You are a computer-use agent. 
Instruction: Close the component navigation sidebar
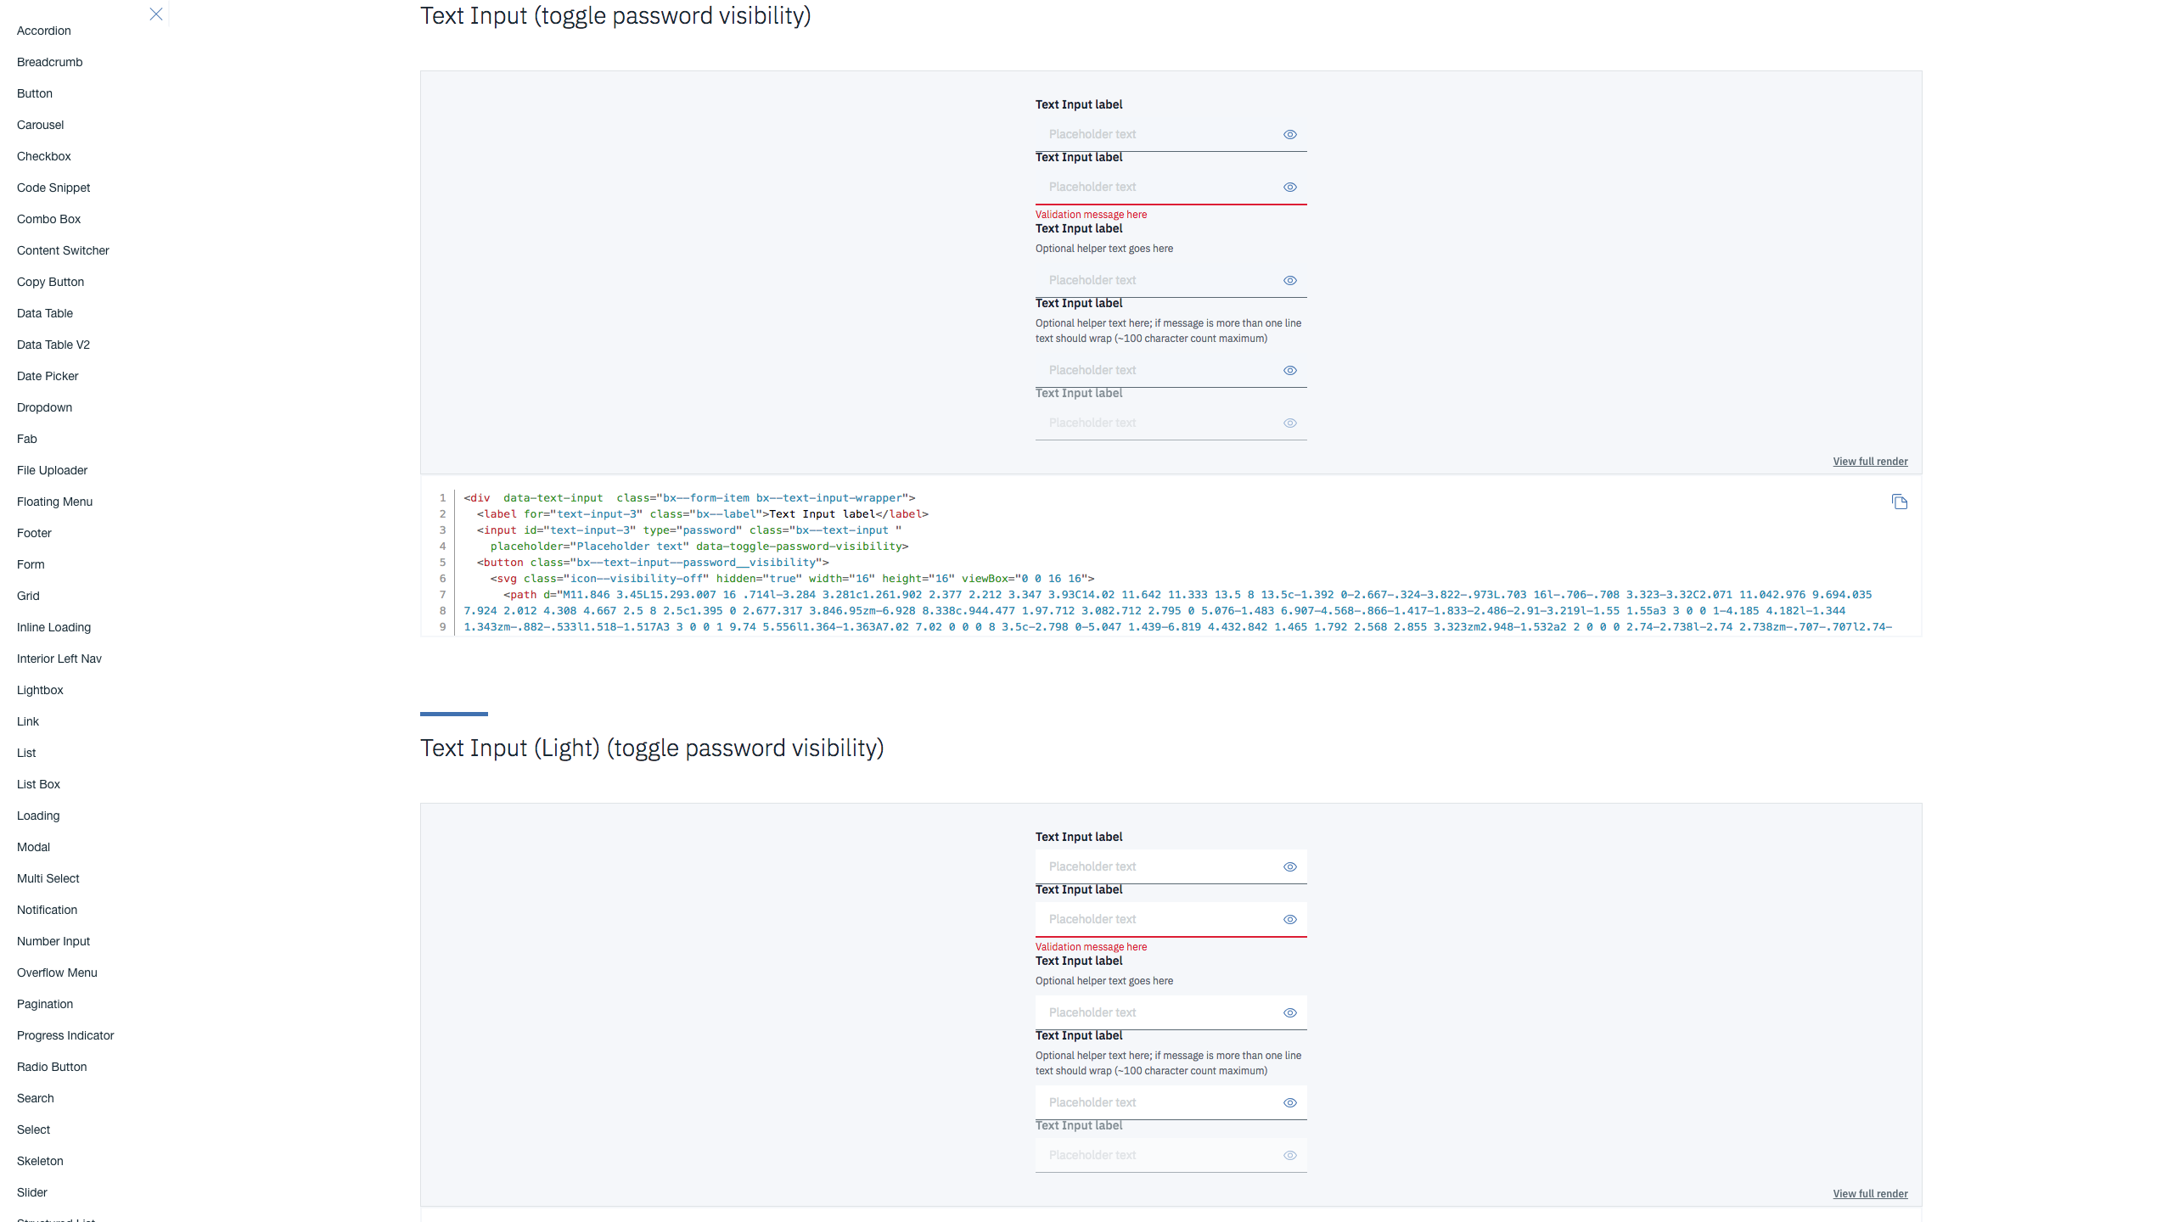pyautogui.click(x=156, y=14)
